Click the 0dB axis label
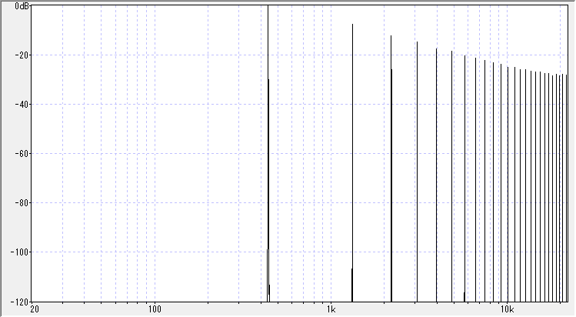The image size is (576, 317). tap(22, 6)
